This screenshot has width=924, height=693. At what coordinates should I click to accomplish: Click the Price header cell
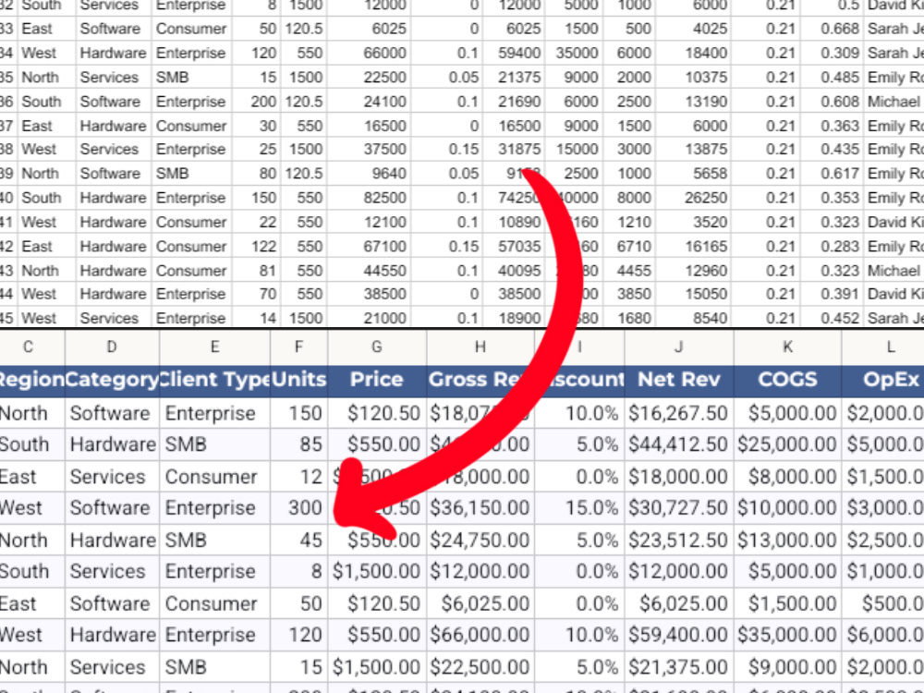(377, 380)
